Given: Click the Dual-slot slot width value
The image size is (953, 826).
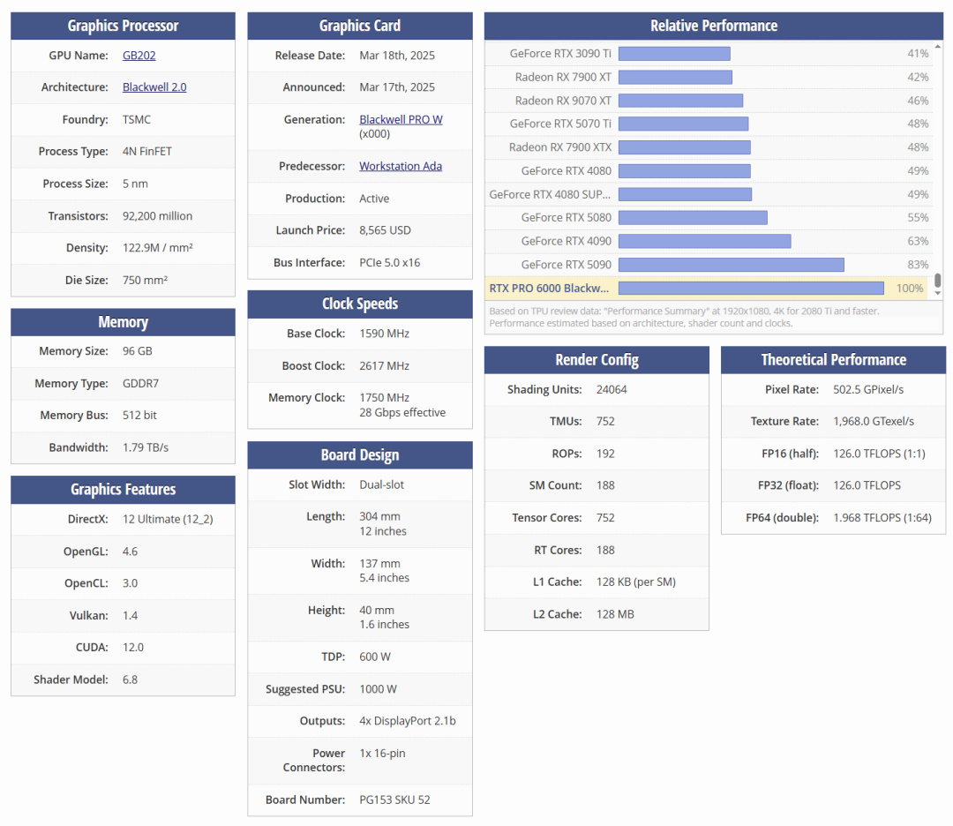Looking at the screenshot, I should pyautogui.click(x=382, y=484).
